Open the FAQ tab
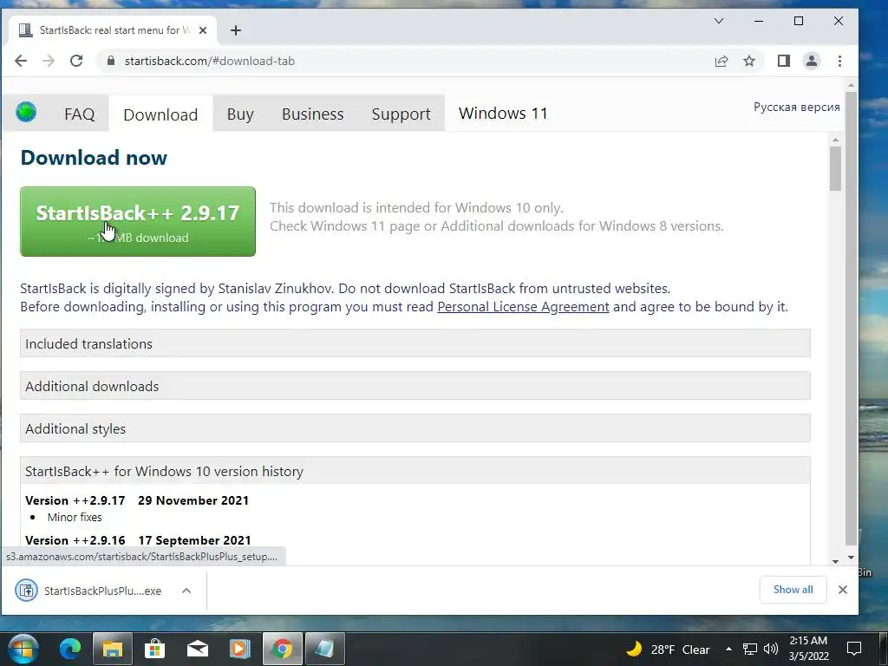Viewport: 888px width, 666px height. point(79,114)
